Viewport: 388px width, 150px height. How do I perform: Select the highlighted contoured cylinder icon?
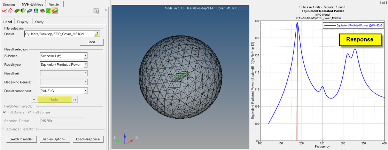(55, 11)
